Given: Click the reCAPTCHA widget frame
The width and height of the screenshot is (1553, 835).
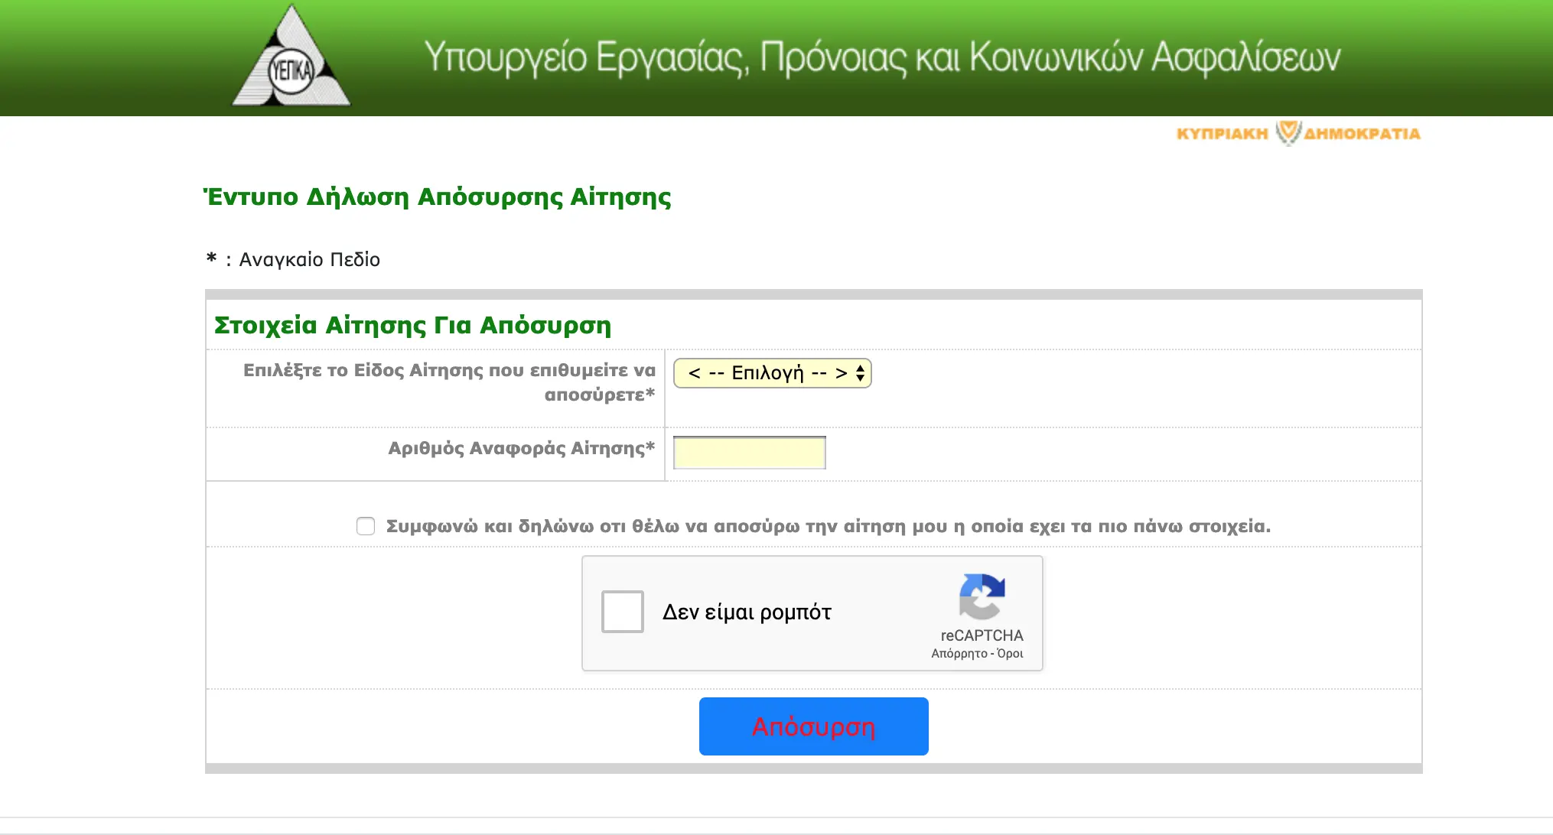Looking at the screenshot, I should (x=812, y=613).
